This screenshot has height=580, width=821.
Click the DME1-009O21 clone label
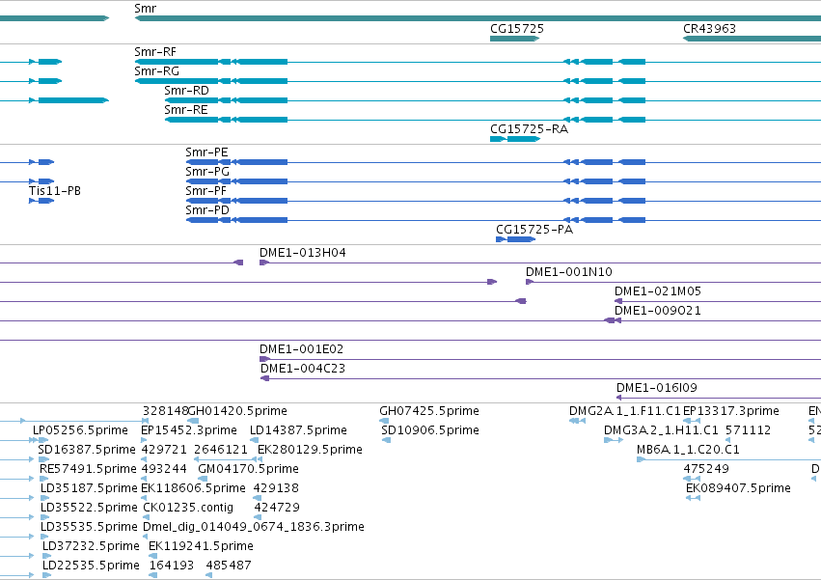(658, 311)
